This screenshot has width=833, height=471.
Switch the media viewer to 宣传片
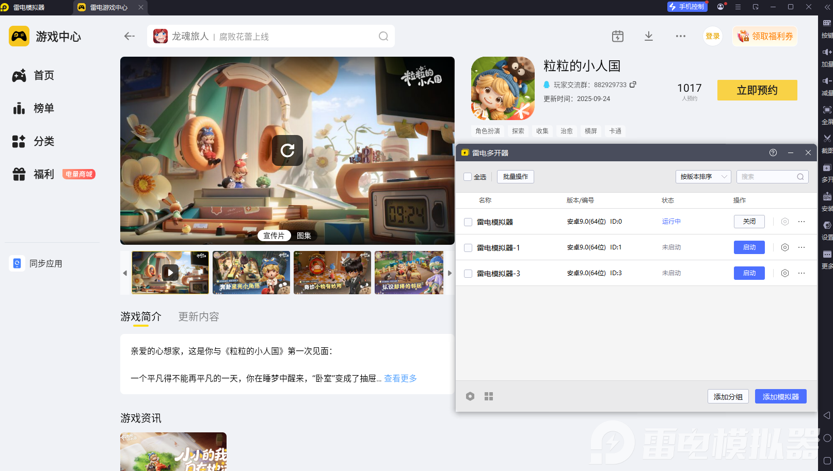pyautogui.click(x=274, y=235)
